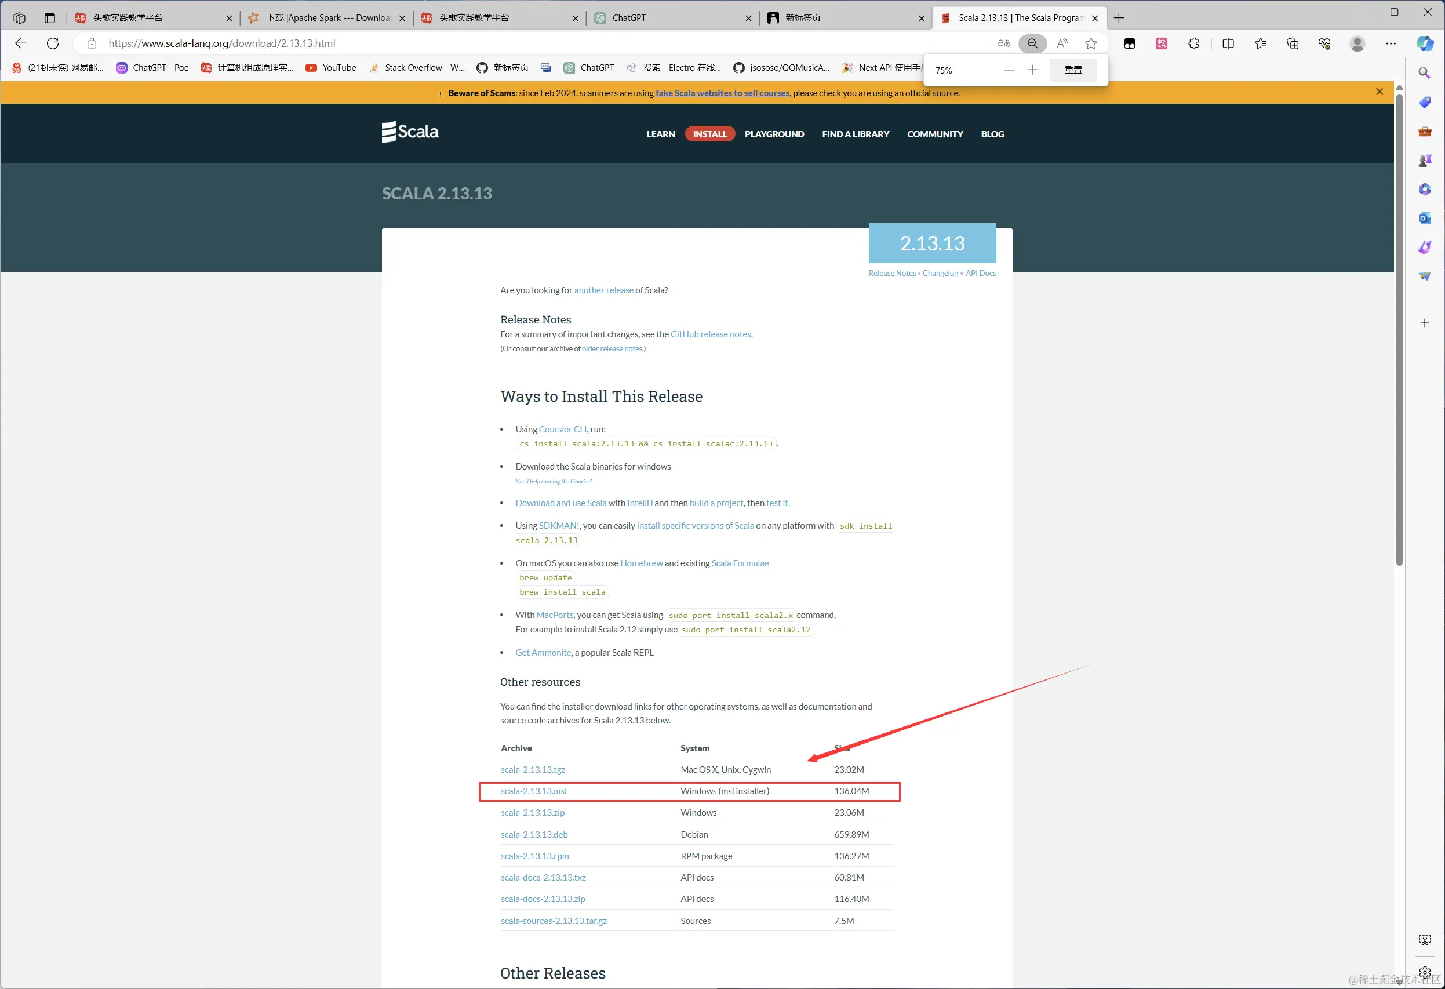Click the zoom magnifier icon in address bar
This screenshot has width=1445, height=989.
coord(1032,43)
